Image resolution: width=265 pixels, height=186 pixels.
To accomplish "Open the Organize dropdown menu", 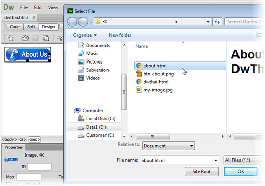I will 85,35.
